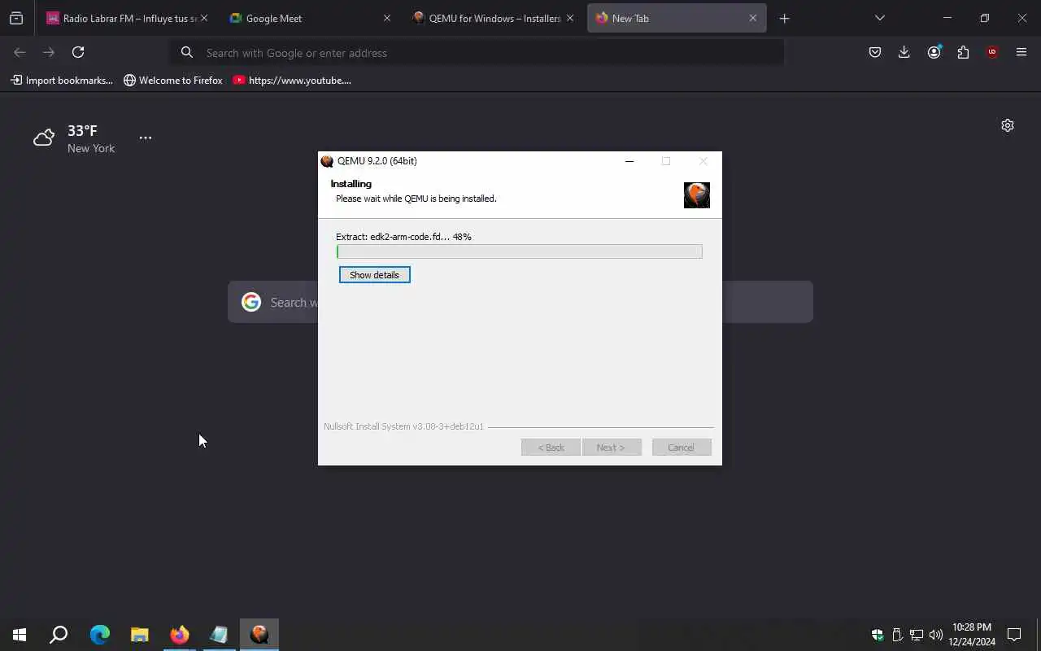Switch to Google Meet tab
Image resolution: width=1041 pixels, height=651 pixels.
coord(301,18)
